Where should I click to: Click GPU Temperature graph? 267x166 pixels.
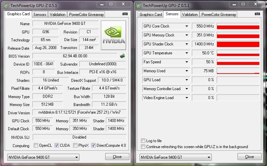(x=238, y=53)
